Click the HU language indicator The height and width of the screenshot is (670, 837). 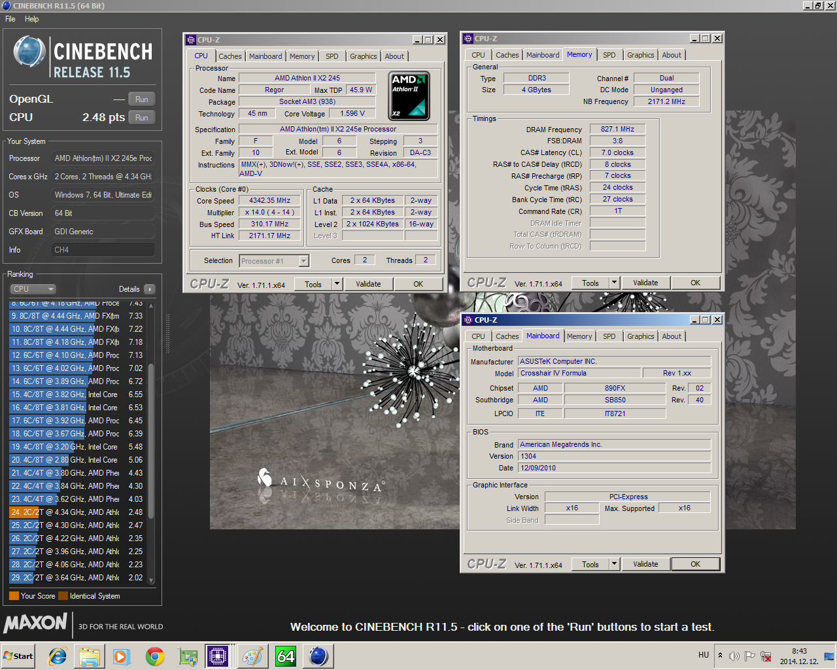pyautogui.click(x=704, y=655)
